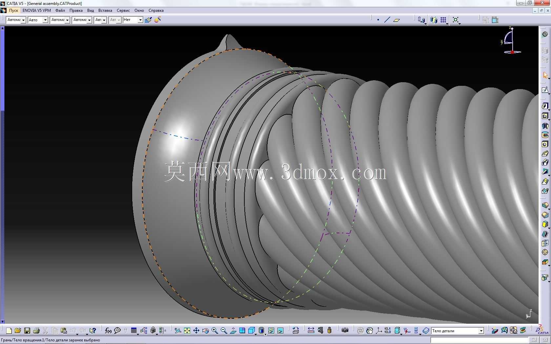Click the Zoom In magnifier

pyautogui.click(x=214, y=331)
